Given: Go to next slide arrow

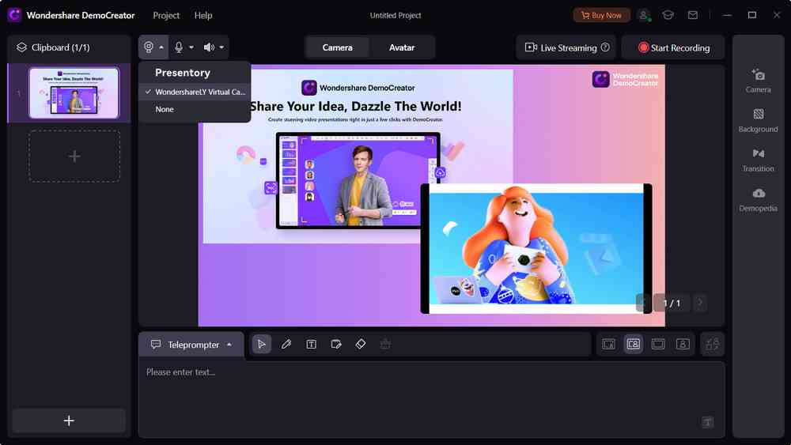Looking at the screenshot, I should point(700,303).
